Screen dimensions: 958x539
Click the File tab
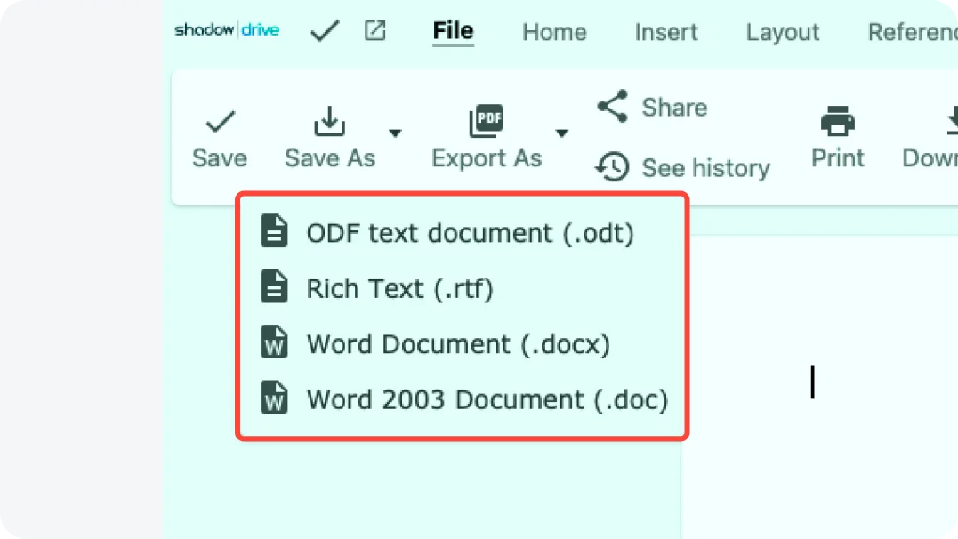(x=453, y=31)
